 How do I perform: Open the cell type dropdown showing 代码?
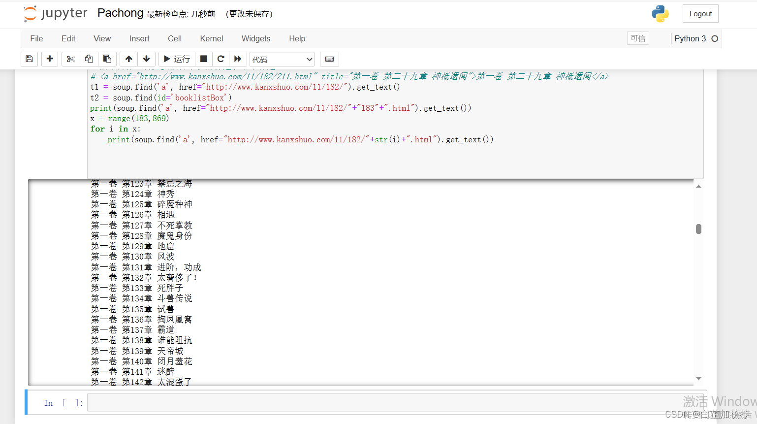(x=282, y=60)
